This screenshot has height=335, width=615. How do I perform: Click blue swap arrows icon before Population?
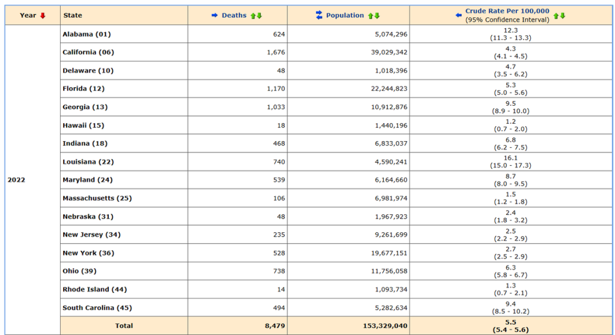pos(319,16)
